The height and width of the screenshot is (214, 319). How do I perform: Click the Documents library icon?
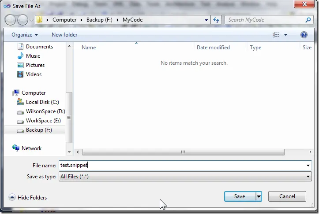[20, 46]
